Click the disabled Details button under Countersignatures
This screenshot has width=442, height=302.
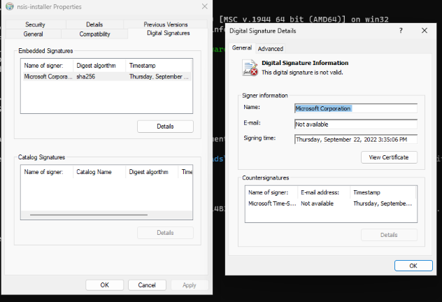pos(389,235)
